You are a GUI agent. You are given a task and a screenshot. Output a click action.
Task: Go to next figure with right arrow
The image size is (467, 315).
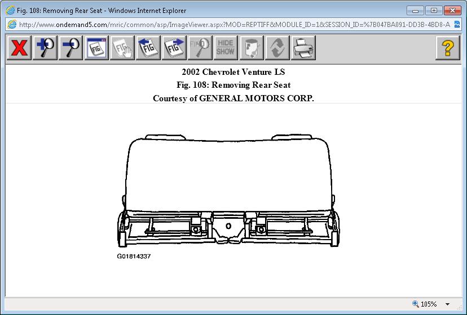(x=174, y=48)
